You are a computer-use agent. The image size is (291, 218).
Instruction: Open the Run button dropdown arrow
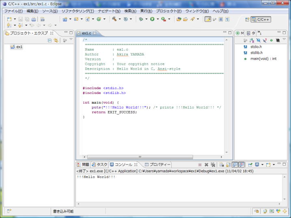point(157,19)
